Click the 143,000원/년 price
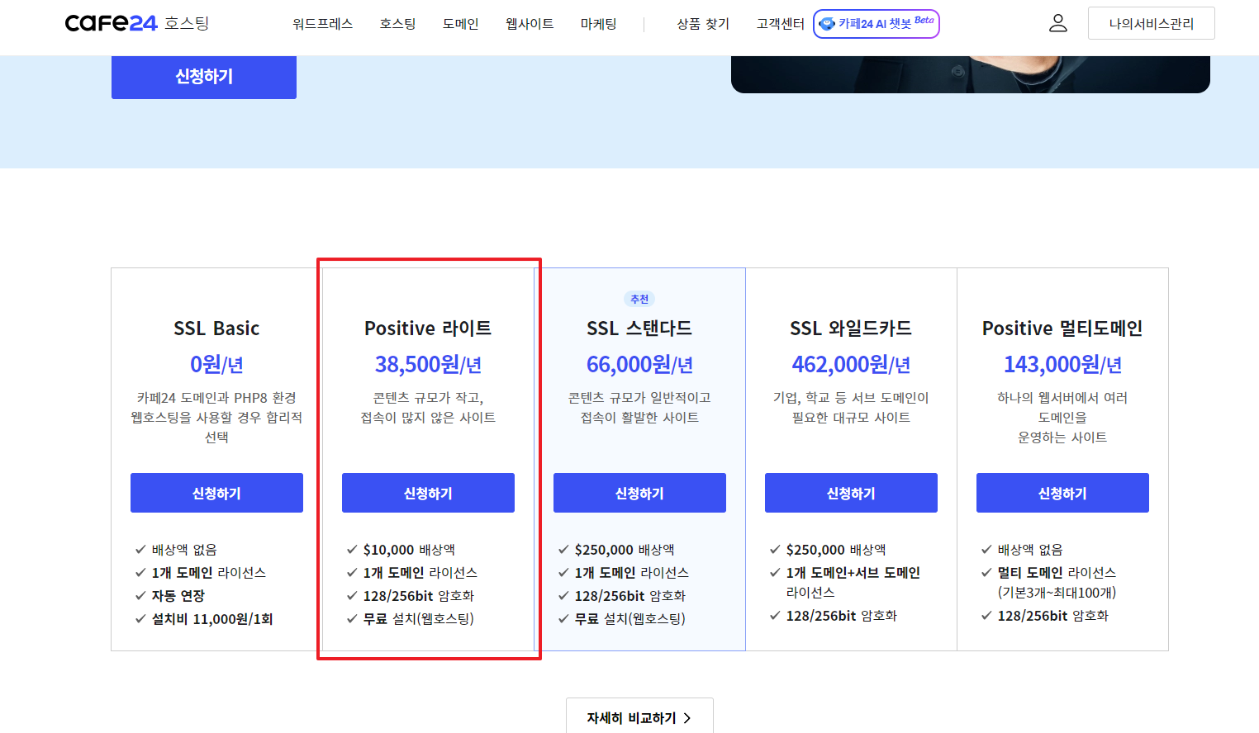Screen dimensions: 1259x733 (x=1062, y=364)
